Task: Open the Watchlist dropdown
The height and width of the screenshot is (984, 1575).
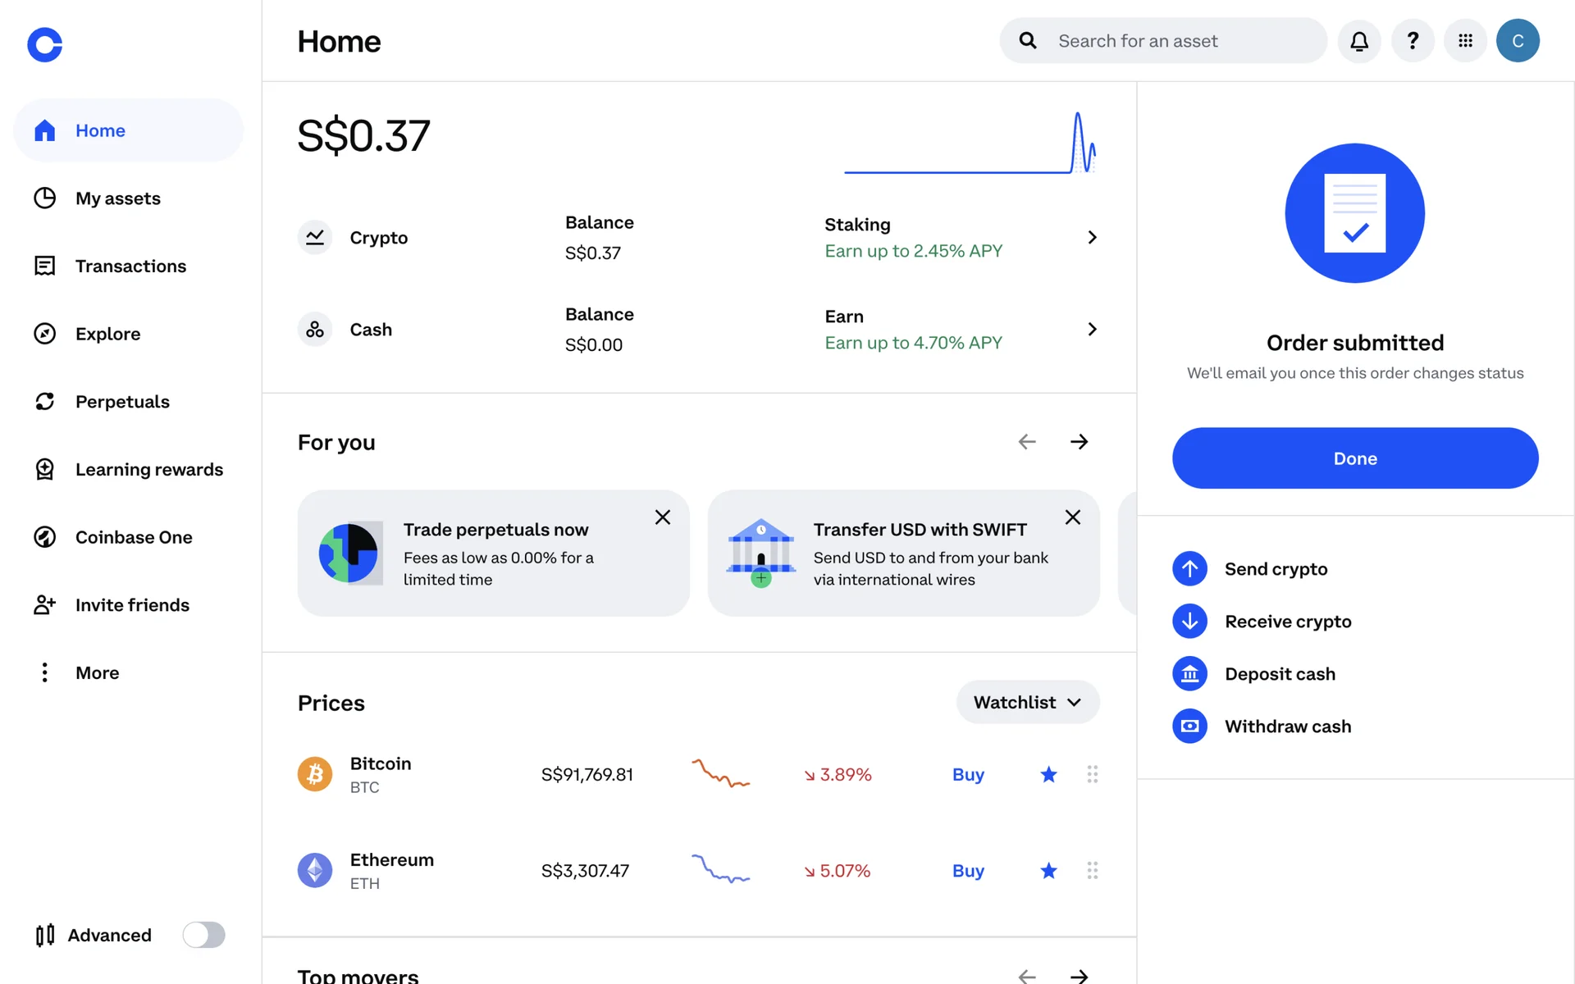Action: [x=1027, y=703]
